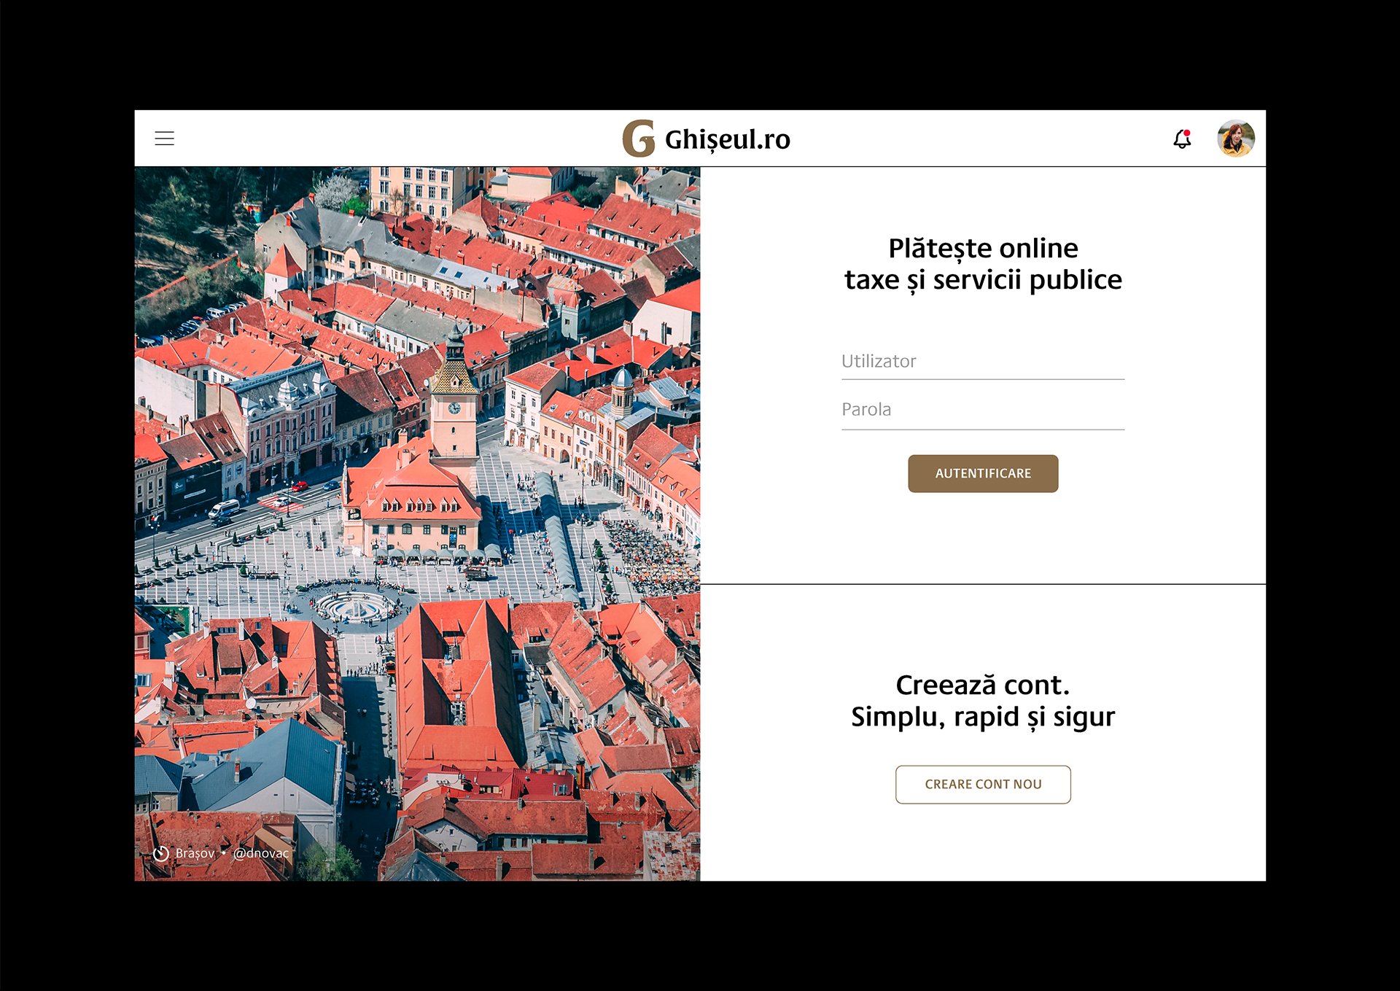Viewport: 1400px width, 991px height.
Task: Click the Brașov location label
Action: click(x=195, y=853)
